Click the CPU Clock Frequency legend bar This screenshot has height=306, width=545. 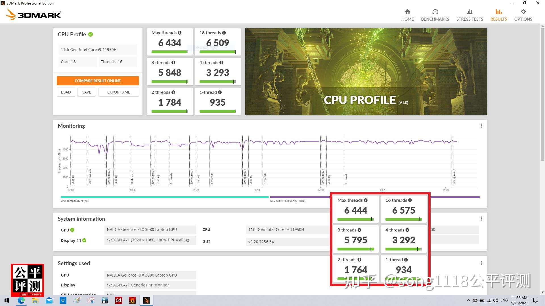pyautogui.click(x=299, y=197)
